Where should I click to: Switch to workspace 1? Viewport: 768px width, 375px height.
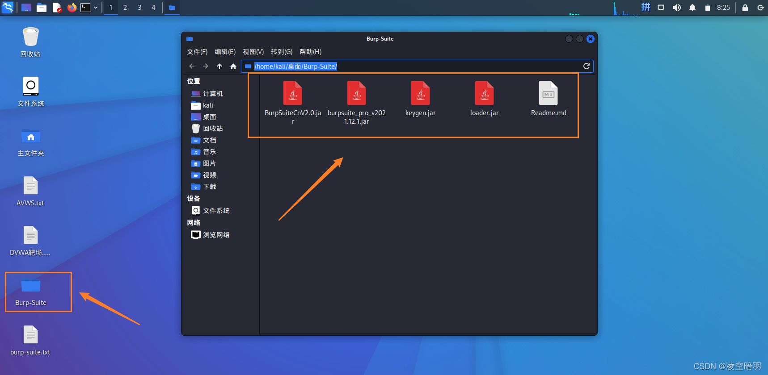coord(111,8)
